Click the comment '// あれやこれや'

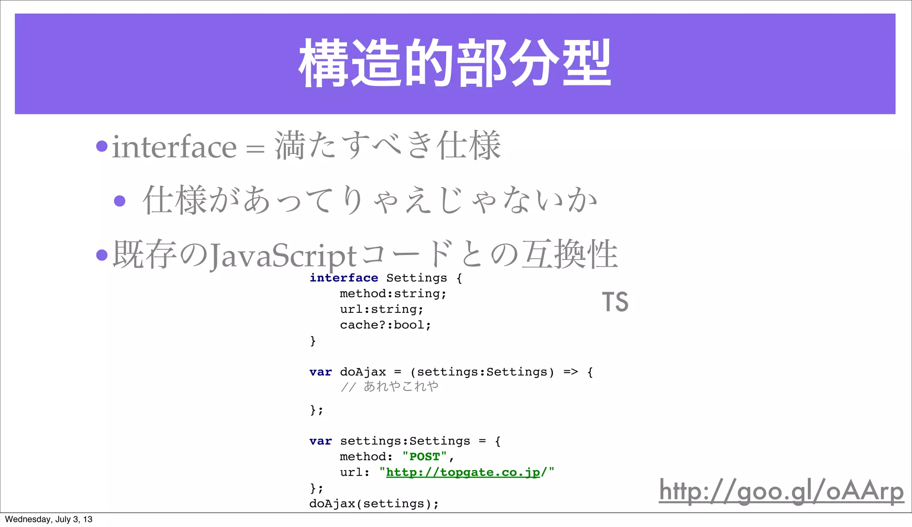390,386
